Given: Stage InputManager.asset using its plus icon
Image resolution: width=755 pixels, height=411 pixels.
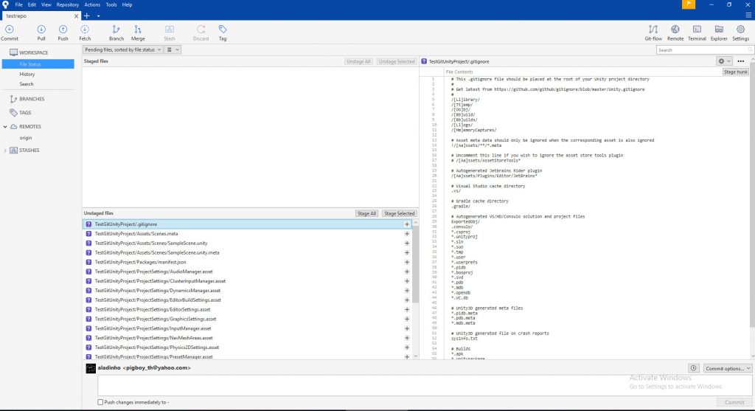Looking at the screenshot, I should click(407, 328).
